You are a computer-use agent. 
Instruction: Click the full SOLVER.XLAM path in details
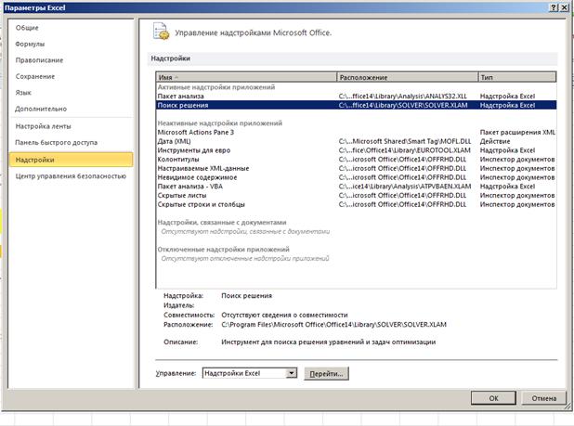tap(333, 324)
